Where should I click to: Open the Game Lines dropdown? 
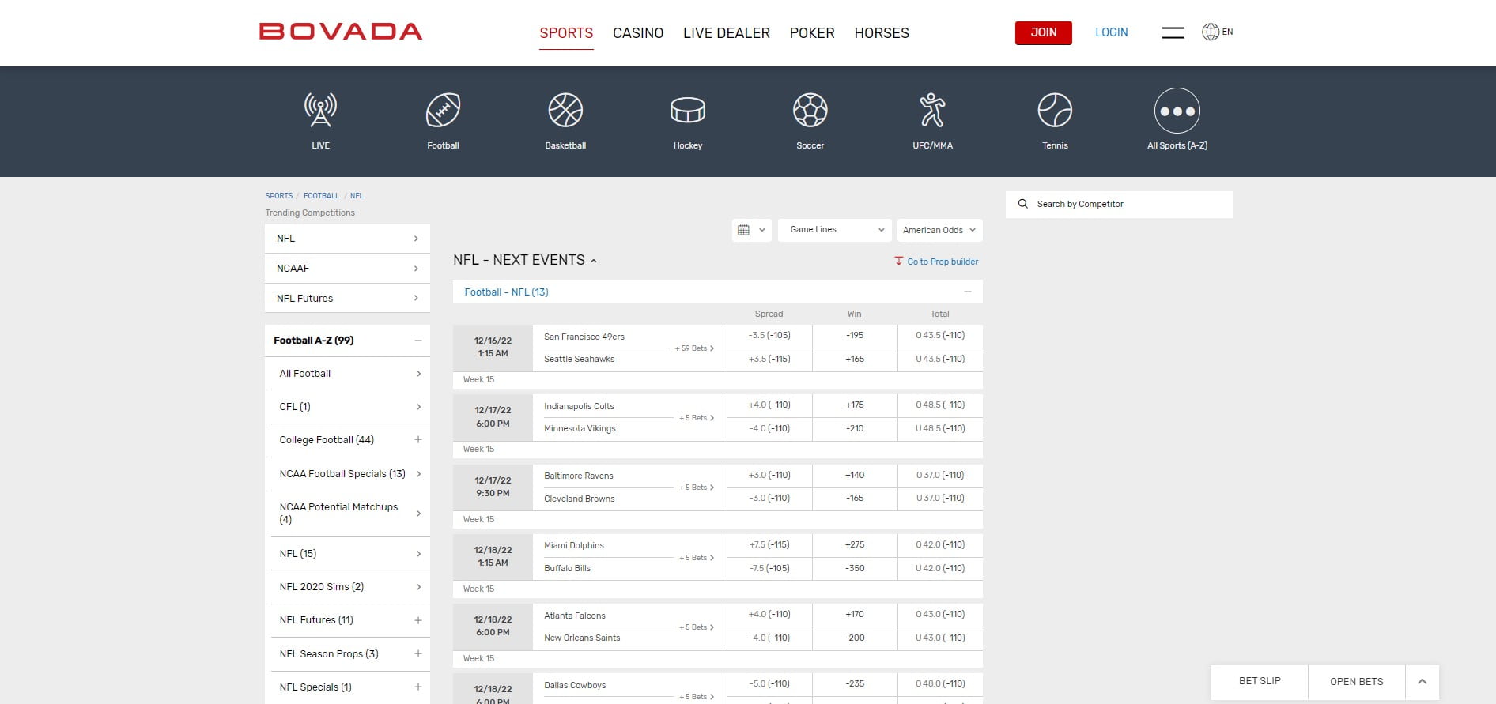click(835, 230)
